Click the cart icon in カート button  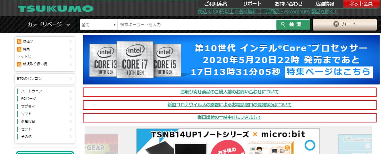[336, 24]
